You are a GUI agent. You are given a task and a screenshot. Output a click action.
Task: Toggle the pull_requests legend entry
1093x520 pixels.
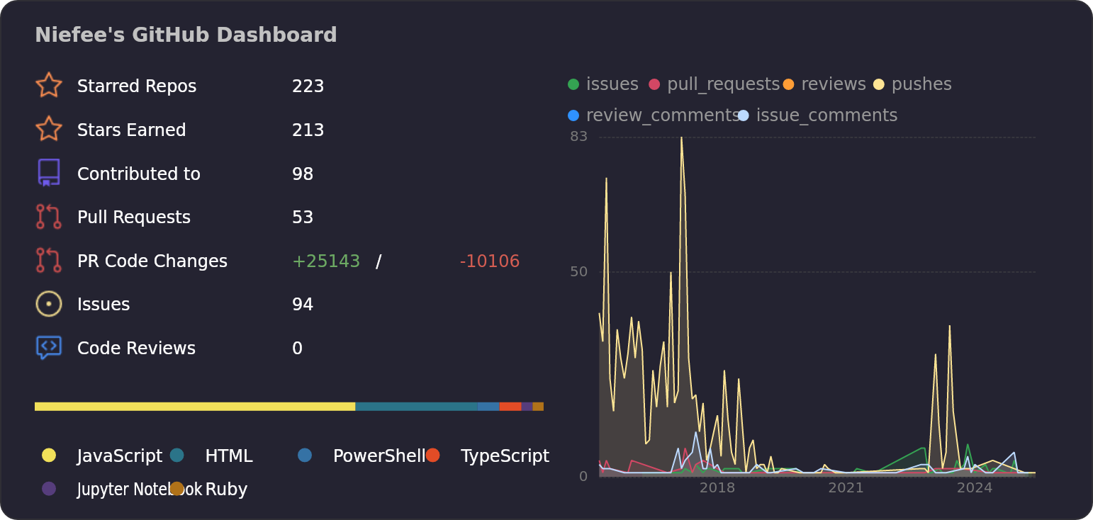[714, 84]
